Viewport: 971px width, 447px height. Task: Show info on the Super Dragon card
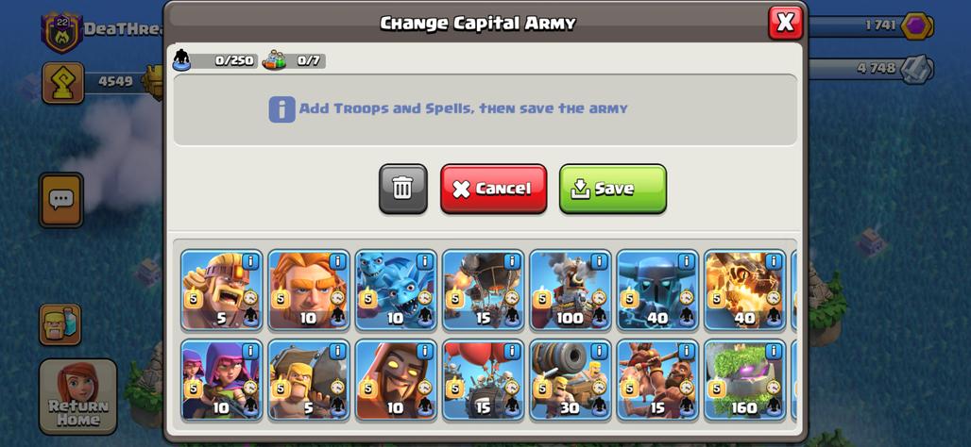[x=774, y=261]
